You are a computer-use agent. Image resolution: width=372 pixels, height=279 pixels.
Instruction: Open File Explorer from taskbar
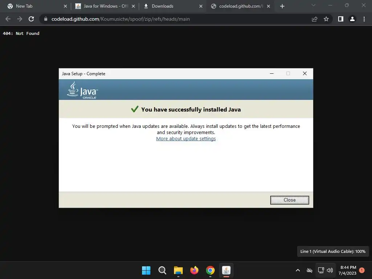tap(178, 270)
